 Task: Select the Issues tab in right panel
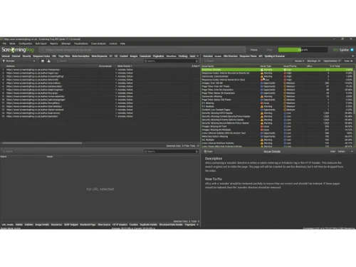[x=218, y=56]
